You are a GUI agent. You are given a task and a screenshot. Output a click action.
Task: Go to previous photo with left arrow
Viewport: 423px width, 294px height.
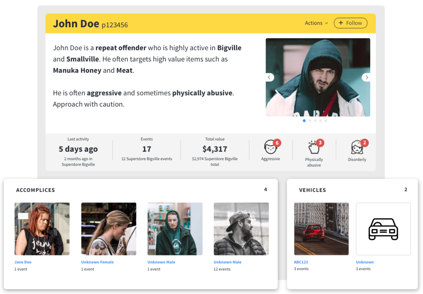[x=269, y=77]
